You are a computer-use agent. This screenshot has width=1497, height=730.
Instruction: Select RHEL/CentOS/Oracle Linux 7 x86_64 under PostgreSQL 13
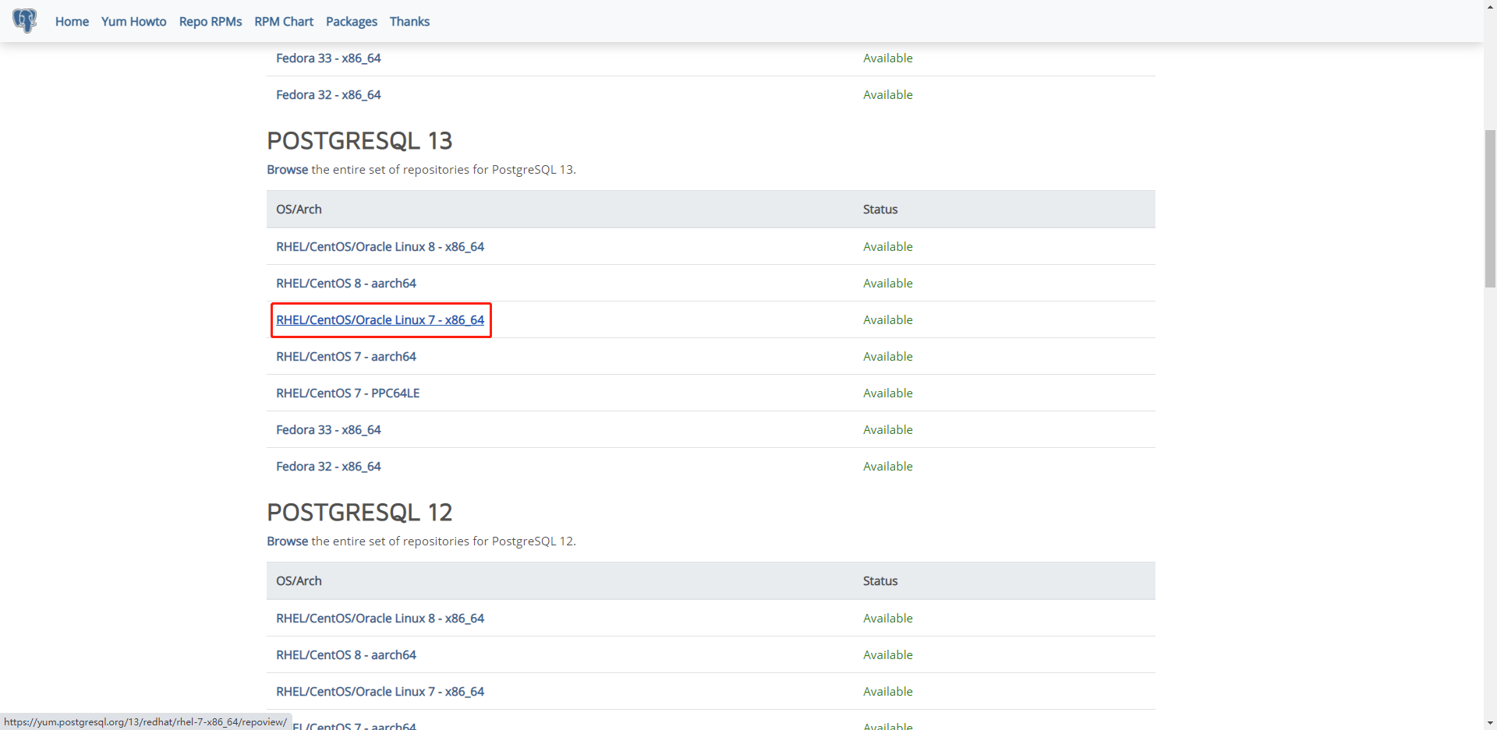coord(380,319)
